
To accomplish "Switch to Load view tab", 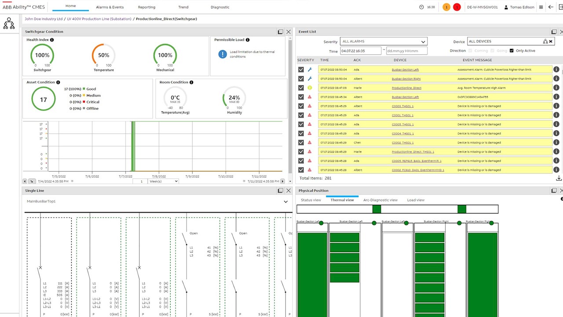I will (x=416, y=200).
